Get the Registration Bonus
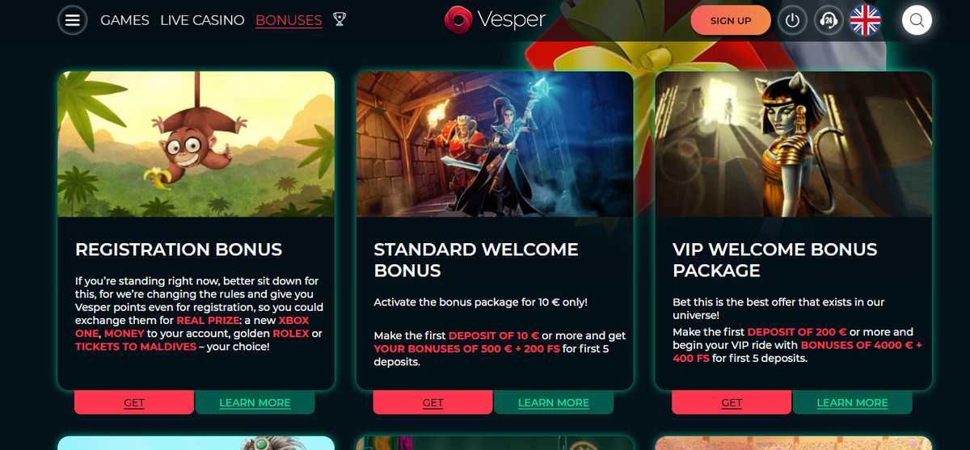The height and width of the screenshot is (450, 970). pos(134,402)
